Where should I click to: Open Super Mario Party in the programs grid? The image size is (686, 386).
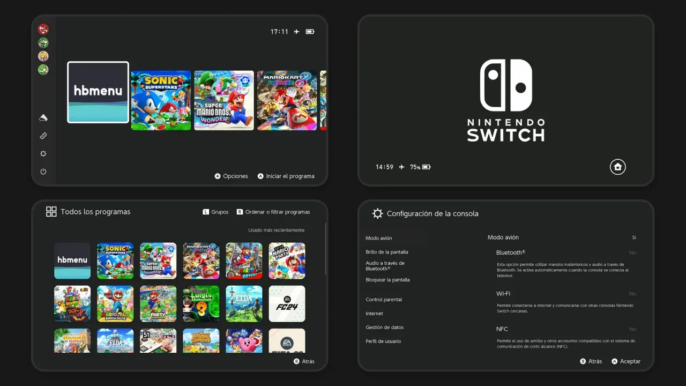coord(287,261)
